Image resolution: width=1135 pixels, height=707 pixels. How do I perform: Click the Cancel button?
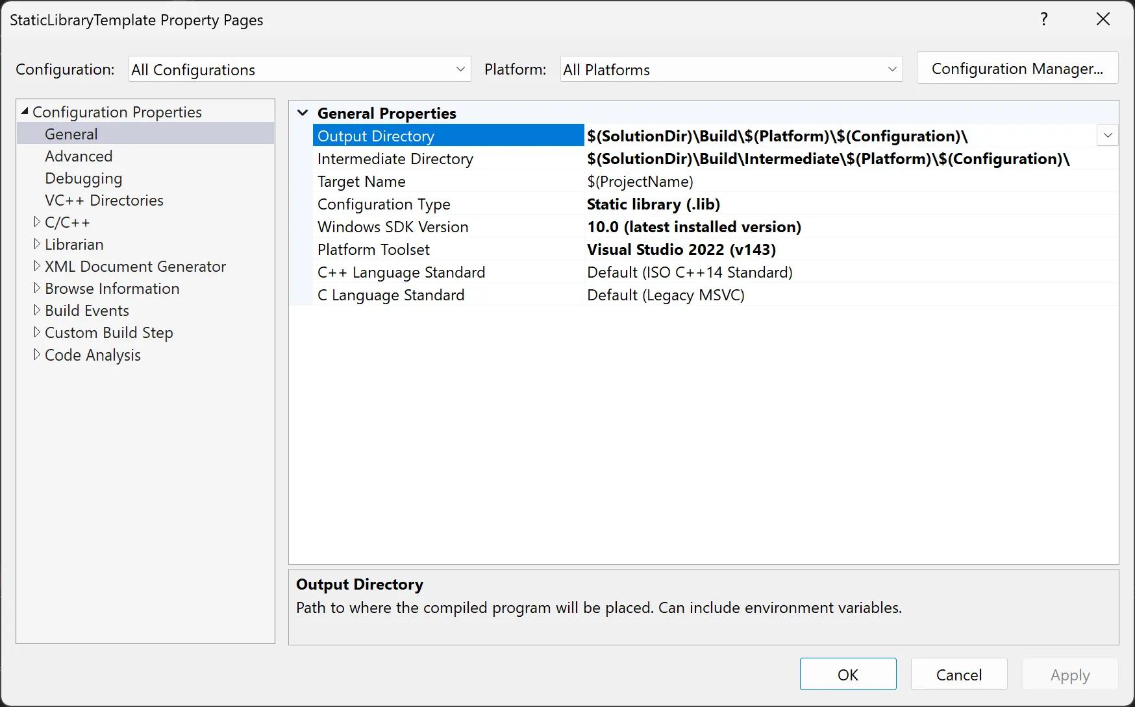pos(959,675)
